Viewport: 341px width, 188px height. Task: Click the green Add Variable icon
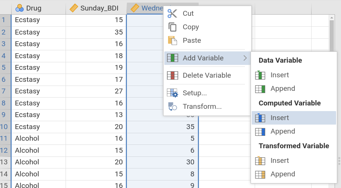coord(173,58)
